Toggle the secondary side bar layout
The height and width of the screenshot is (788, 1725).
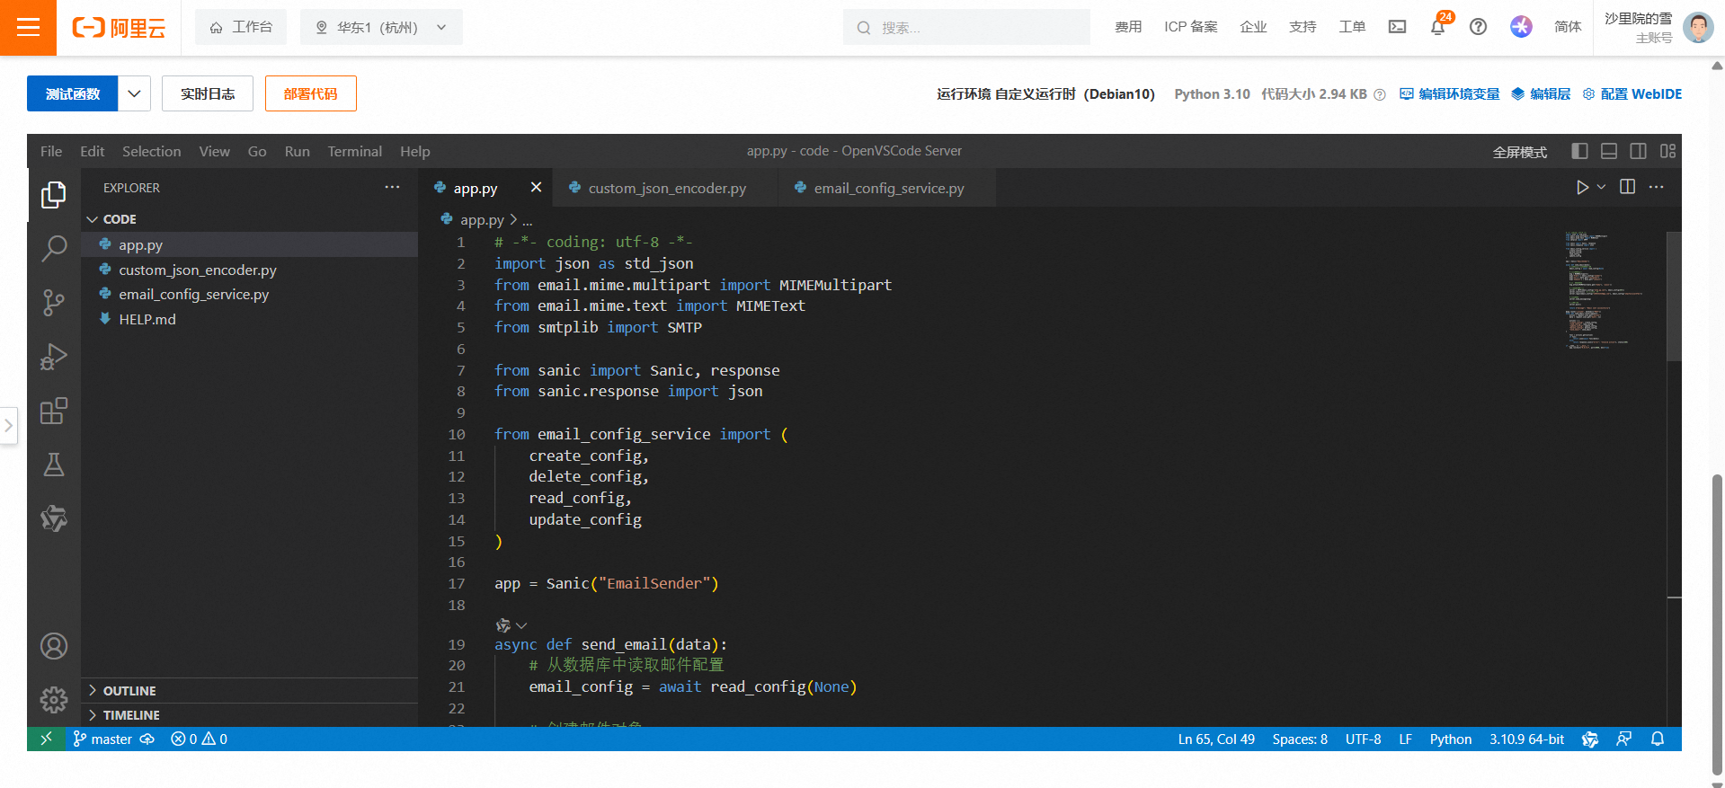click(1639, 151)
